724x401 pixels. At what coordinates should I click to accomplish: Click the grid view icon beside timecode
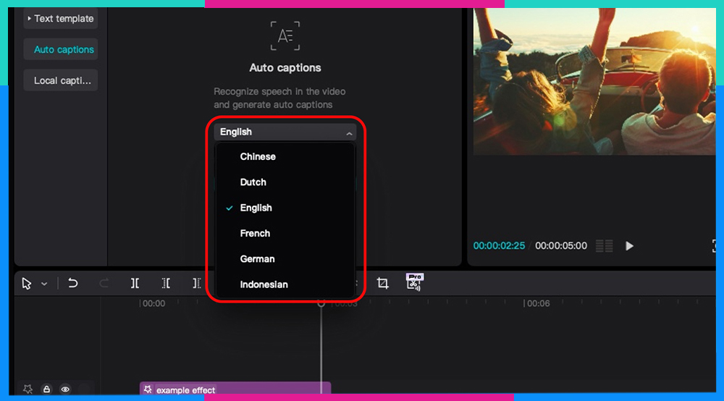click(x=604, y=246)
